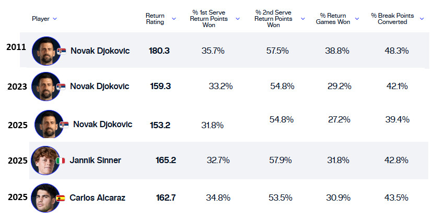Click the Spanish flag icon beside Alcaraz
This screenshot has height=222, width=433.
[x=60, y=199]
